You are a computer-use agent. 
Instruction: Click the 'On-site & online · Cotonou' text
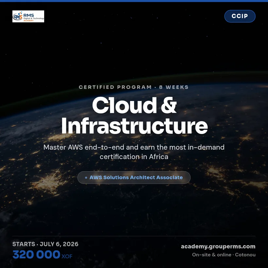click(x=224, y=255)
